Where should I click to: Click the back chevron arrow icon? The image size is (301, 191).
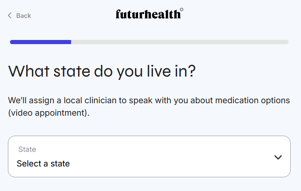[x=10, y=16]
